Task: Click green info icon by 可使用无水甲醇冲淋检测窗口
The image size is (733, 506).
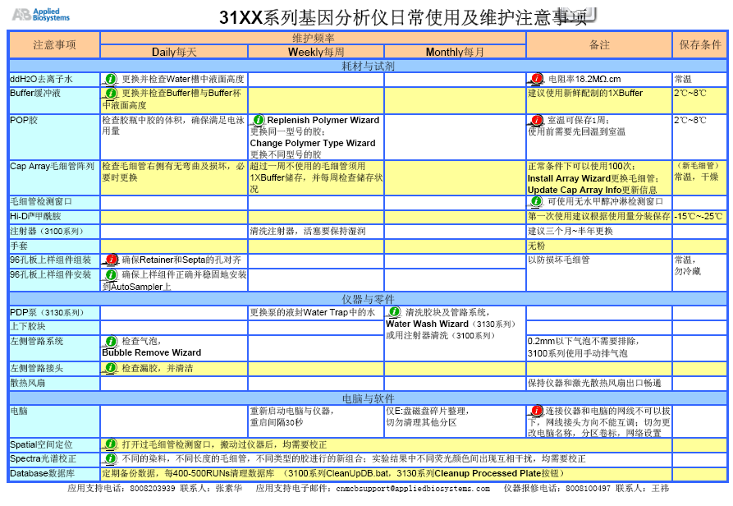Action: click(x=536, y=201)
